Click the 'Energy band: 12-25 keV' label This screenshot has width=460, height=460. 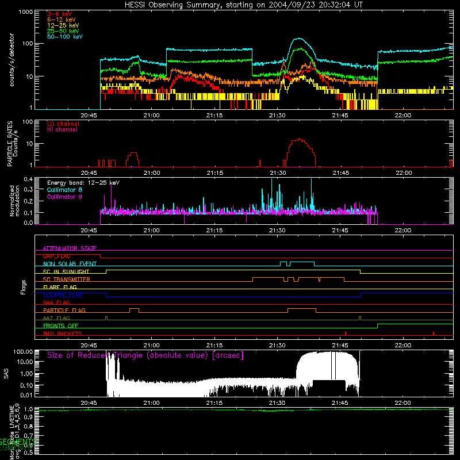[83, 183]
